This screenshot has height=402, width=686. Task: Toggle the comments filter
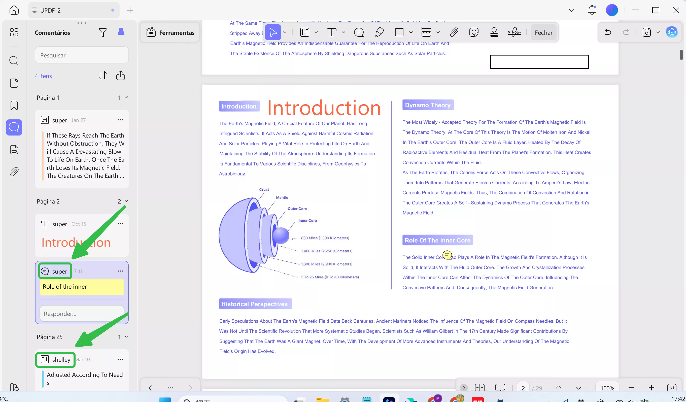tap(103, 32)
